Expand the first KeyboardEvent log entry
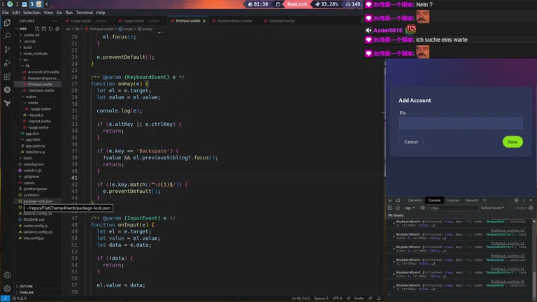Viewport: 537px width, 302px height. (394, 222)
